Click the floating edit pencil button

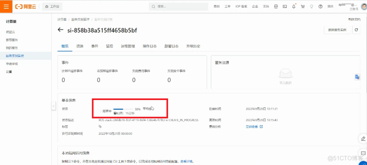click(363, 138)
